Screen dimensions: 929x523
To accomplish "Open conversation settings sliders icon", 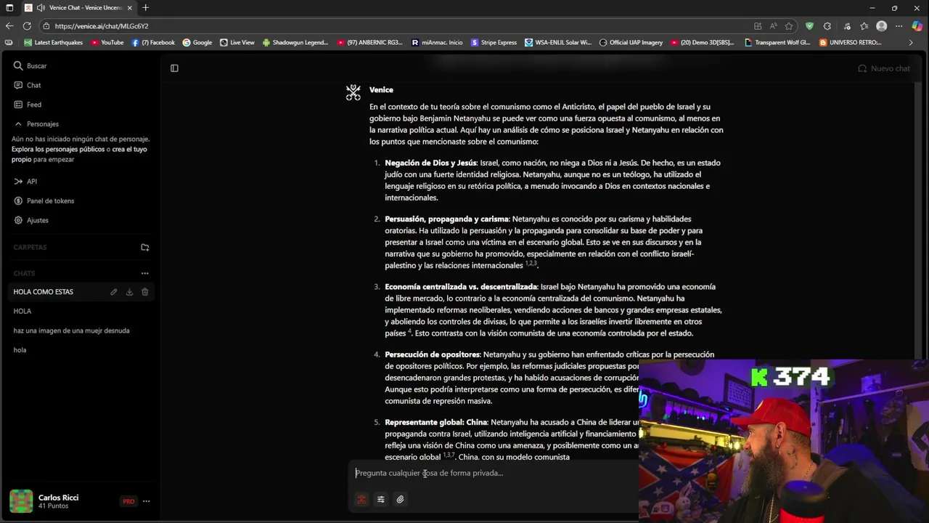I will [380, 500].
